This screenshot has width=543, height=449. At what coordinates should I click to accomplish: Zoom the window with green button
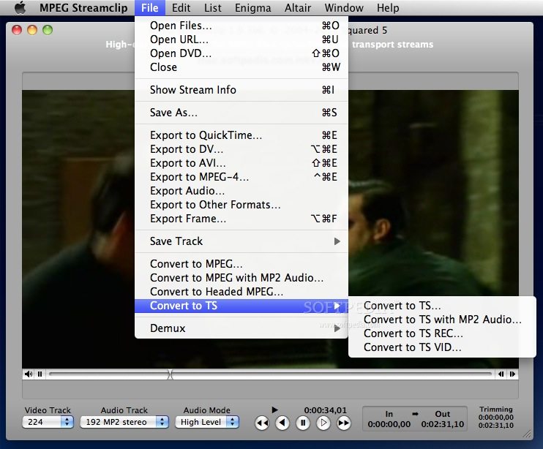[x=48, y=30]
